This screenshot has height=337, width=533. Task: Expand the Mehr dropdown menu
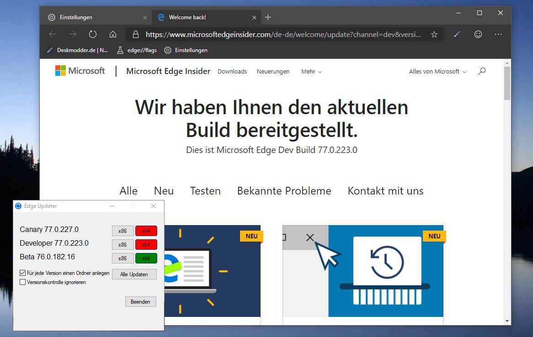311,71
